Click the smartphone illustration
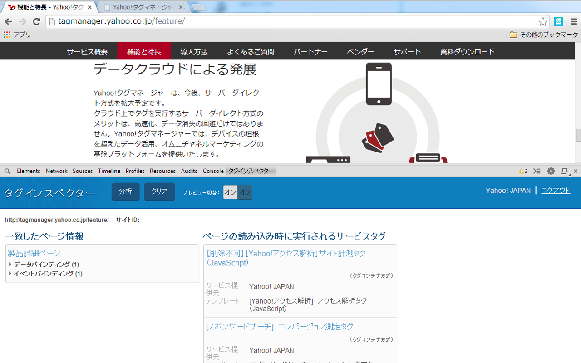The height and width of the screenshot is (363, 581). [379, 84]
